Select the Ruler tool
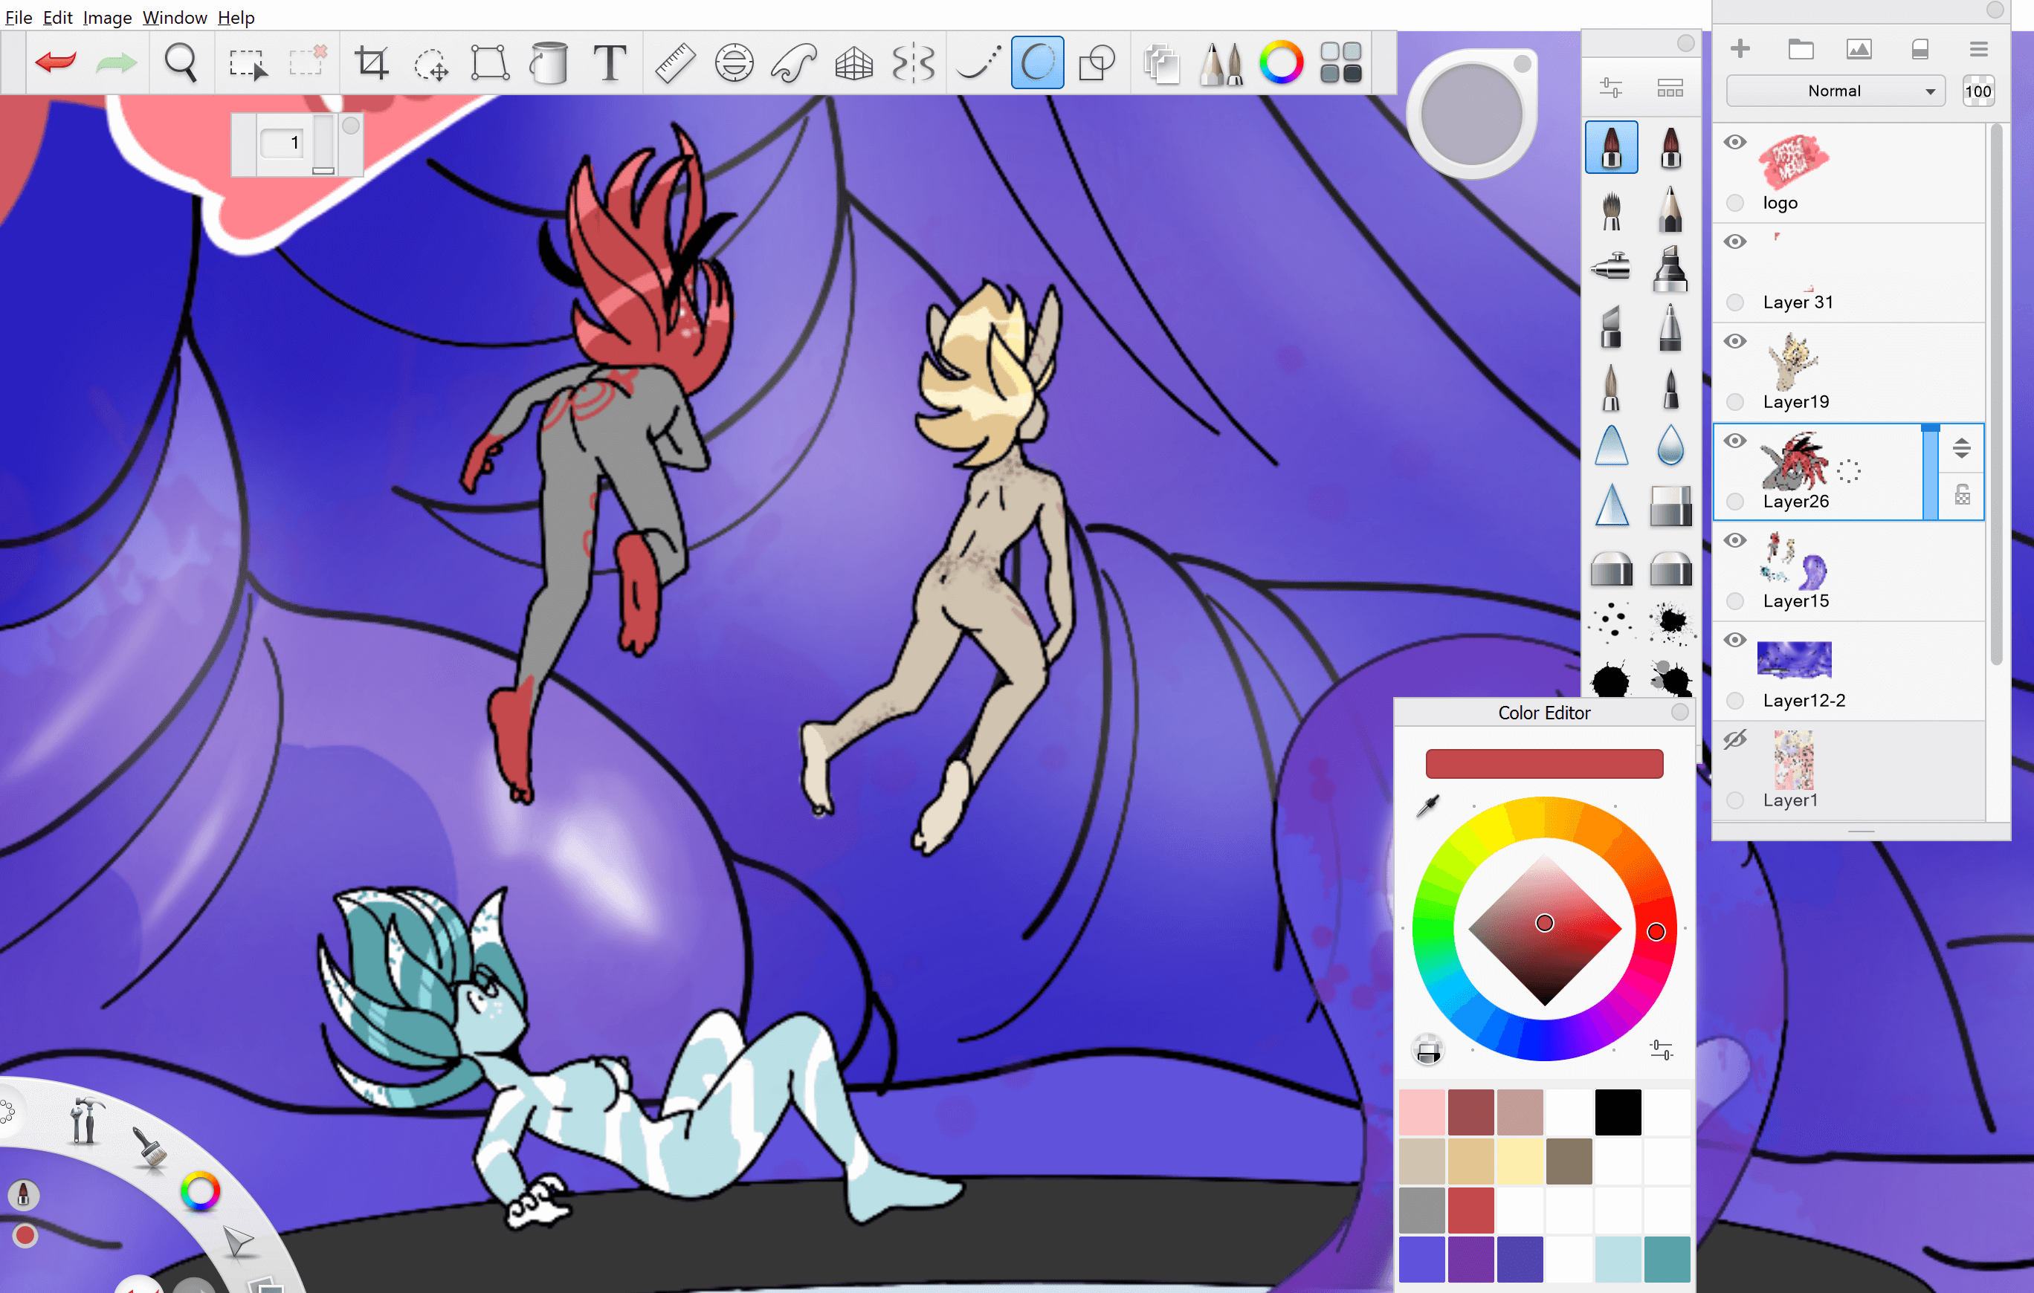2034x1293 pixels. point(674,63)
